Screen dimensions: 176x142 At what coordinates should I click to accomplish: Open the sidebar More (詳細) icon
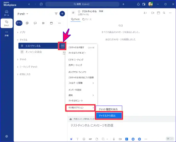point(6,34)
